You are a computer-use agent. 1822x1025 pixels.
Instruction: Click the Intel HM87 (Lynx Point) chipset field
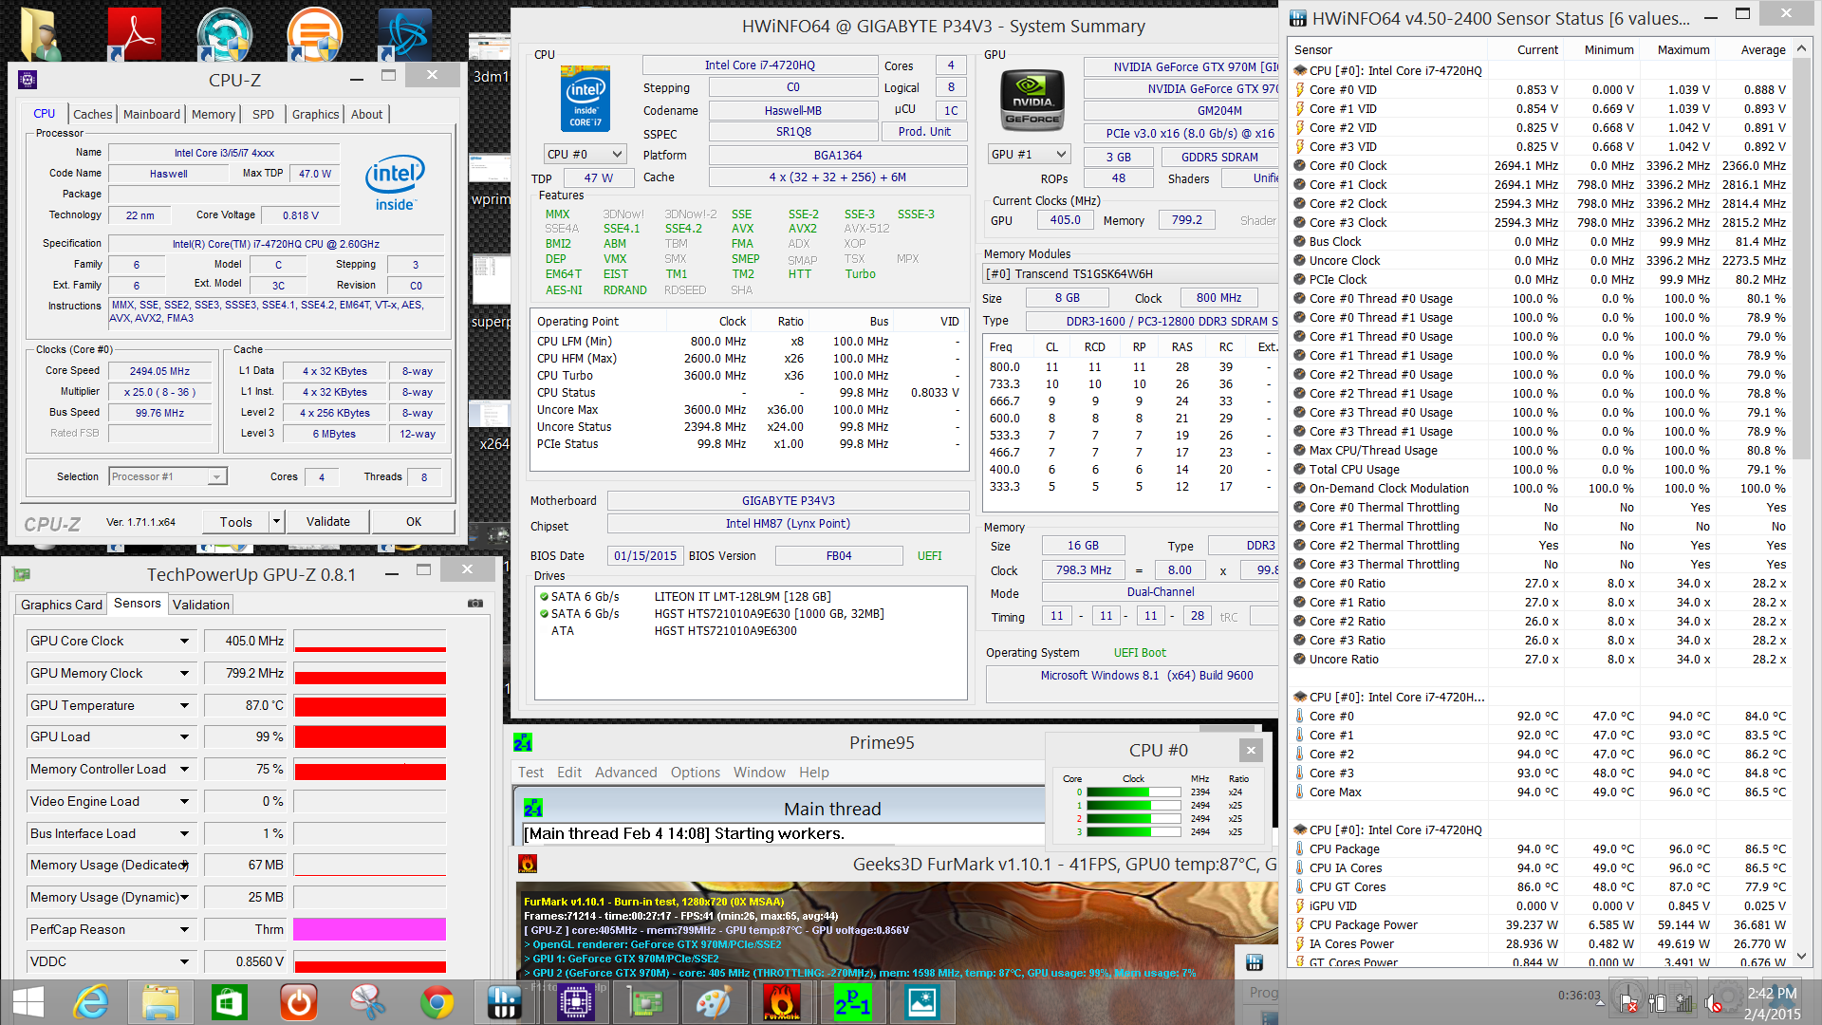point(788,523)
